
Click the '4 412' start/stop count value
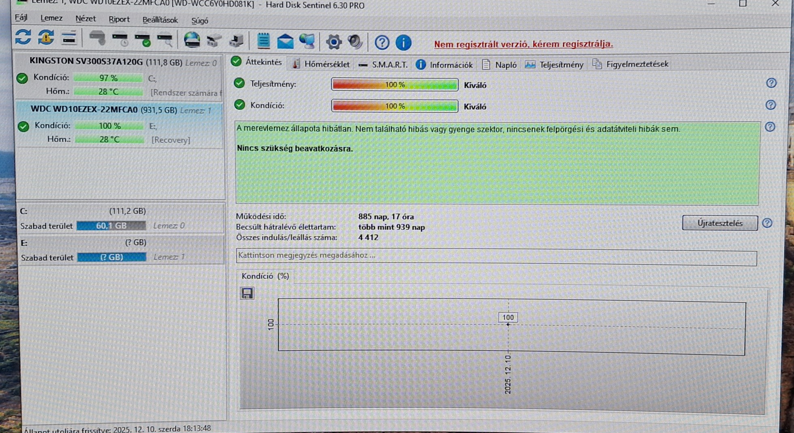click(368, 237)
